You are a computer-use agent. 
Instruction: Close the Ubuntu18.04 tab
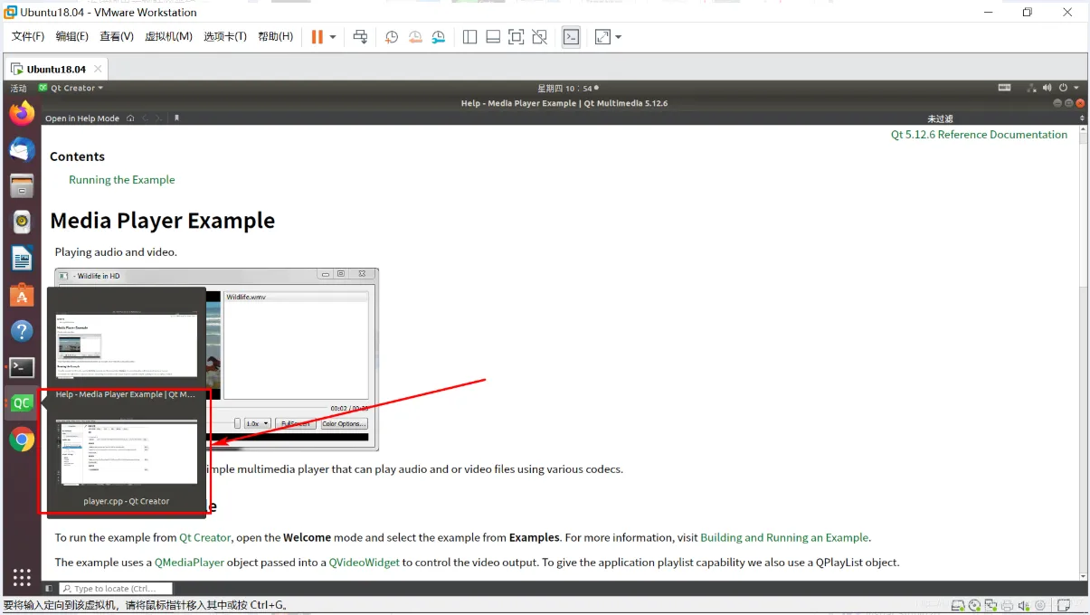coord(99,69)
